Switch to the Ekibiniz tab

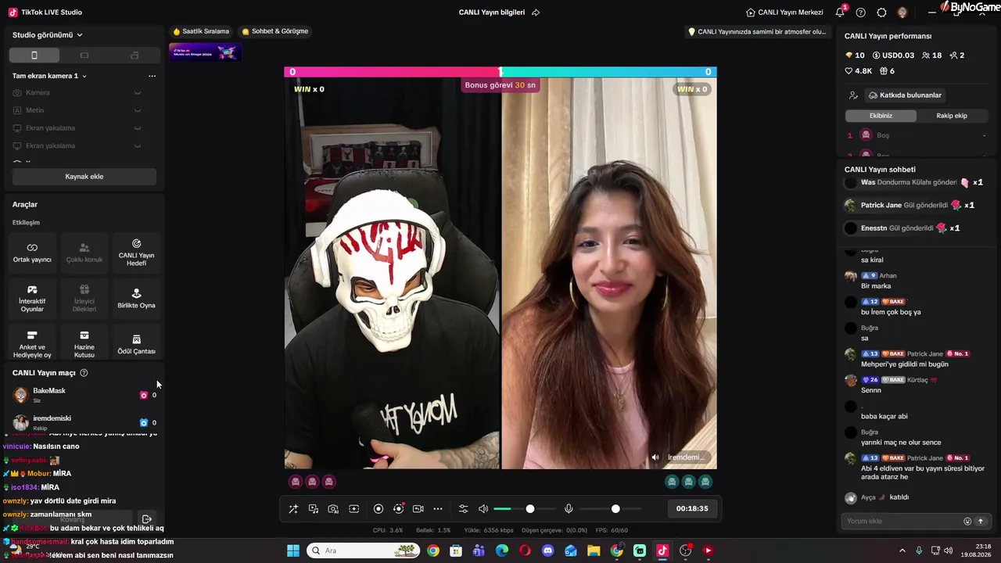[881, 116]
